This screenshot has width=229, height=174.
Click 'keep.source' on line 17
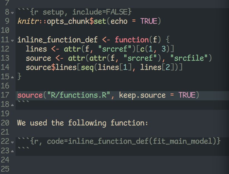[142, 95]
